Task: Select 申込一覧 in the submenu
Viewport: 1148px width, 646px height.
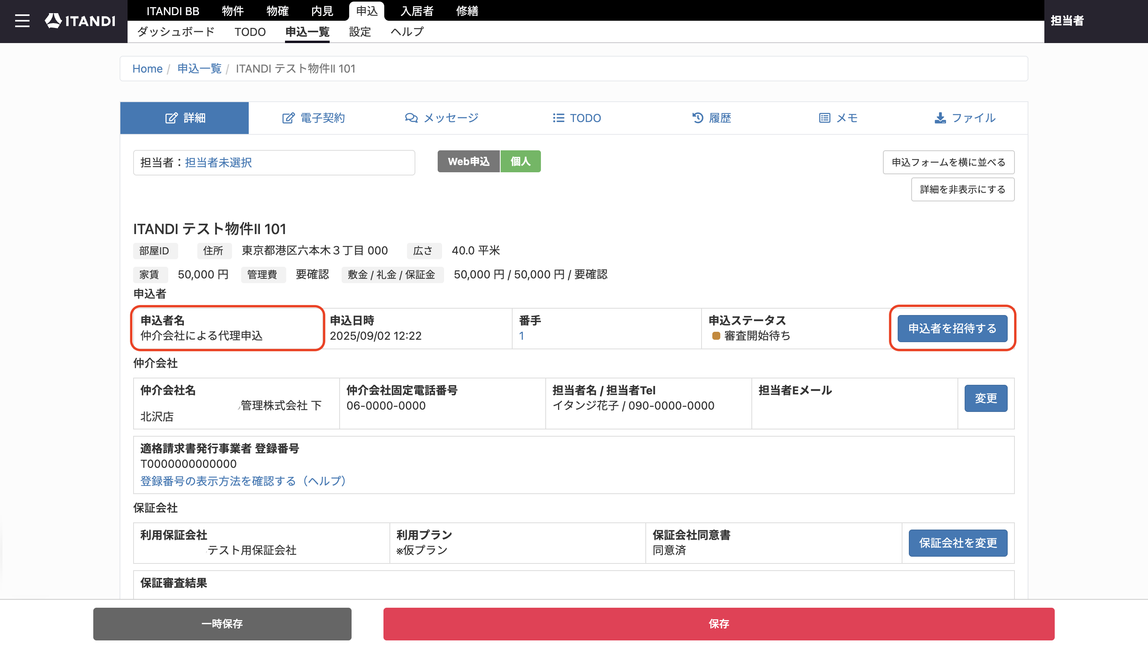Action: pos(307,32)
